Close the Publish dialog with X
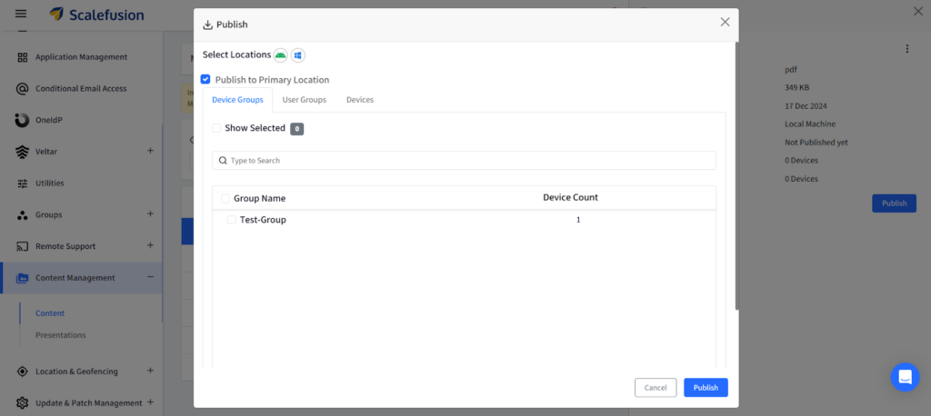 pos(725,22)
